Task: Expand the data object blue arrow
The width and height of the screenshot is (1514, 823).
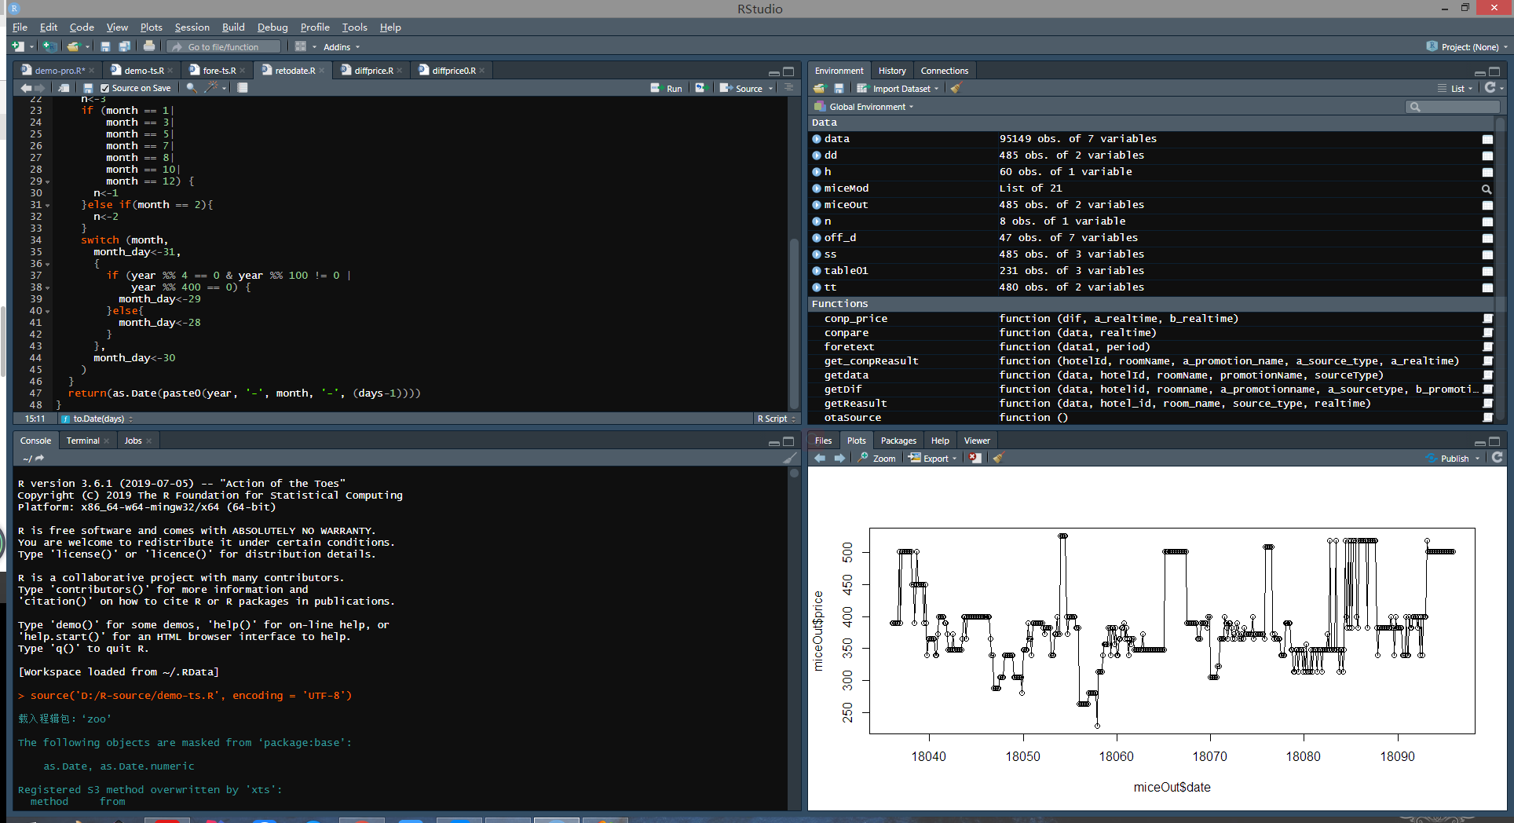Action: pos(817,139)
